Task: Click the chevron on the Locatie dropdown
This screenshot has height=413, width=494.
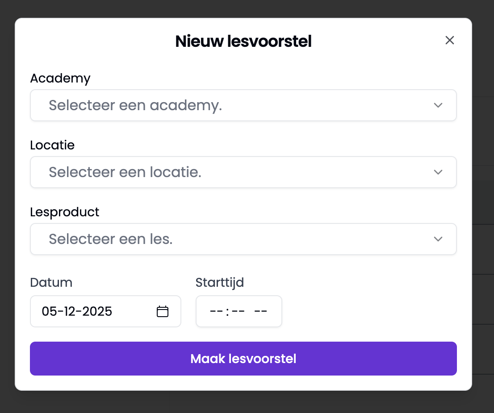Action: 438,172
